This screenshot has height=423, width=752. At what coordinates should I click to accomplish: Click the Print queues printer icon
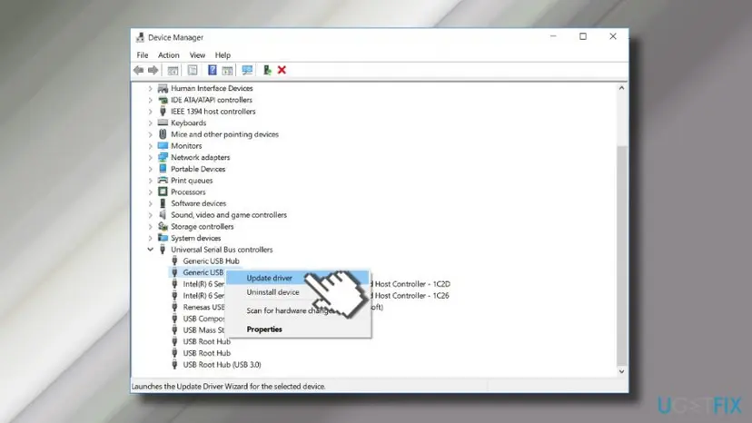(163, 181)
